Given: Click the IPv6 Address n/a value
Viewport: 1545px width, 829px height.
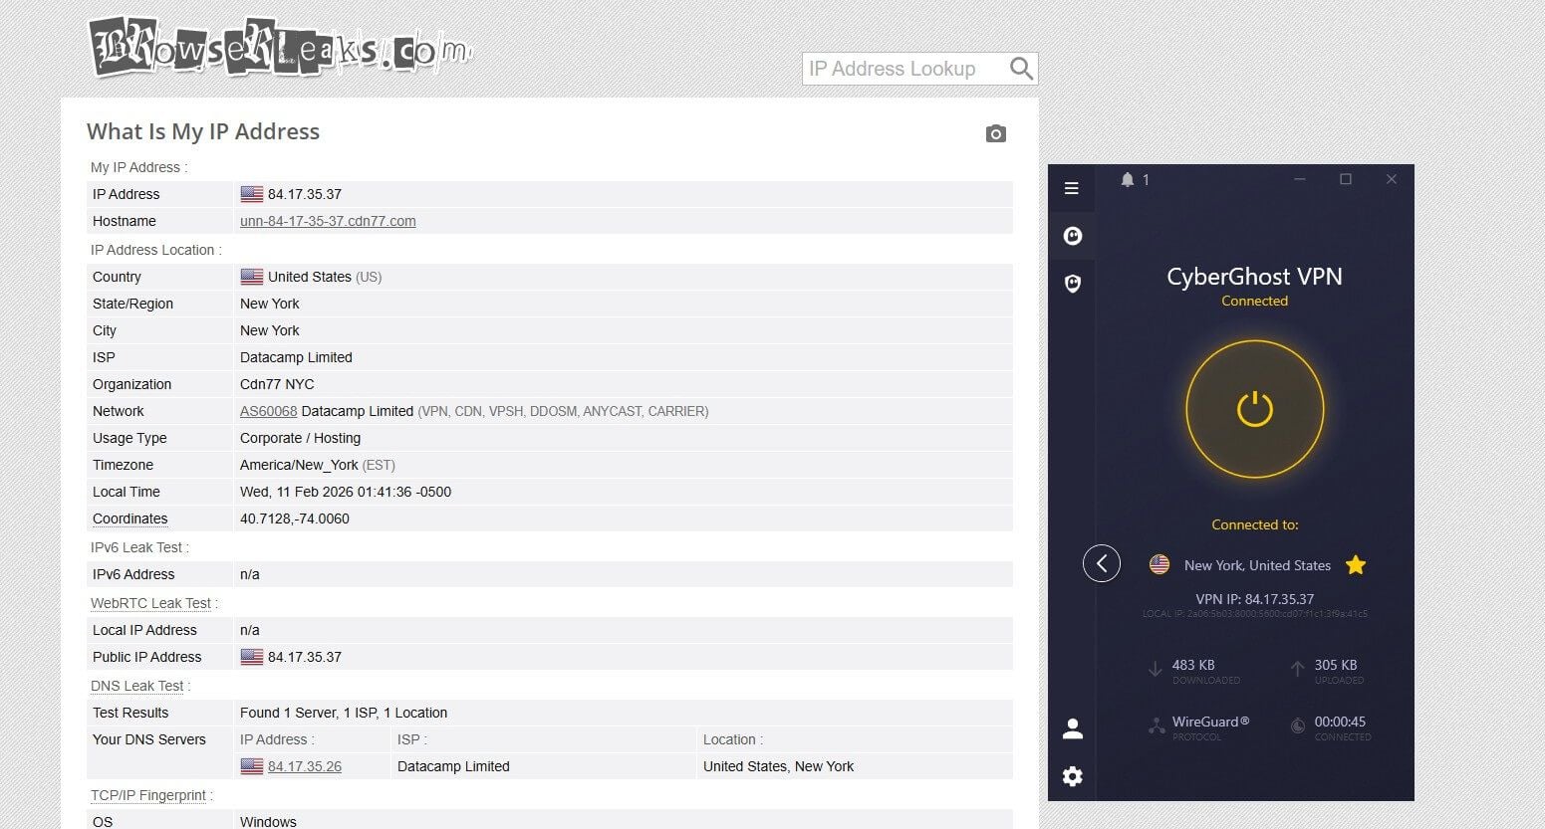Looking at the screenshot, I should click(x=250, y=574).
